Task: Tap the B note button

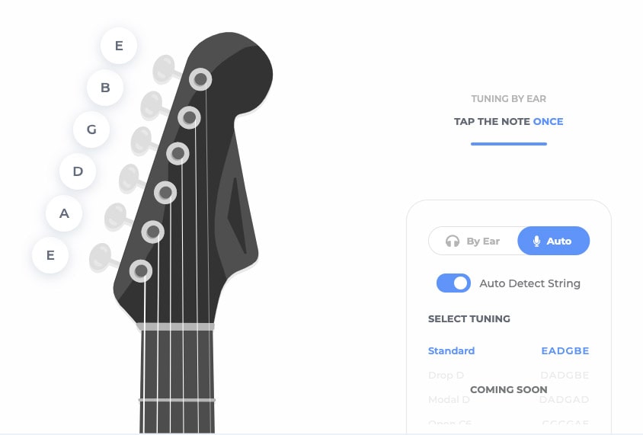Action: [x=105, y=88]
